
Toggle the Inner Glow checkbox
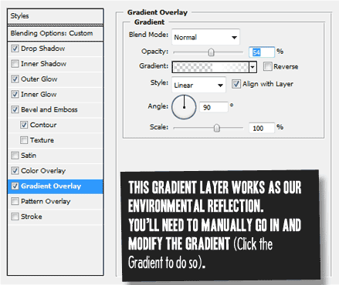coord(15,94)
